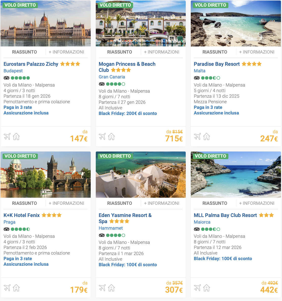Screen dimensions: 282x301
Task: Switch to the RIASSUNTO tab on Mogan Princess card
Action: pos(119,52)
